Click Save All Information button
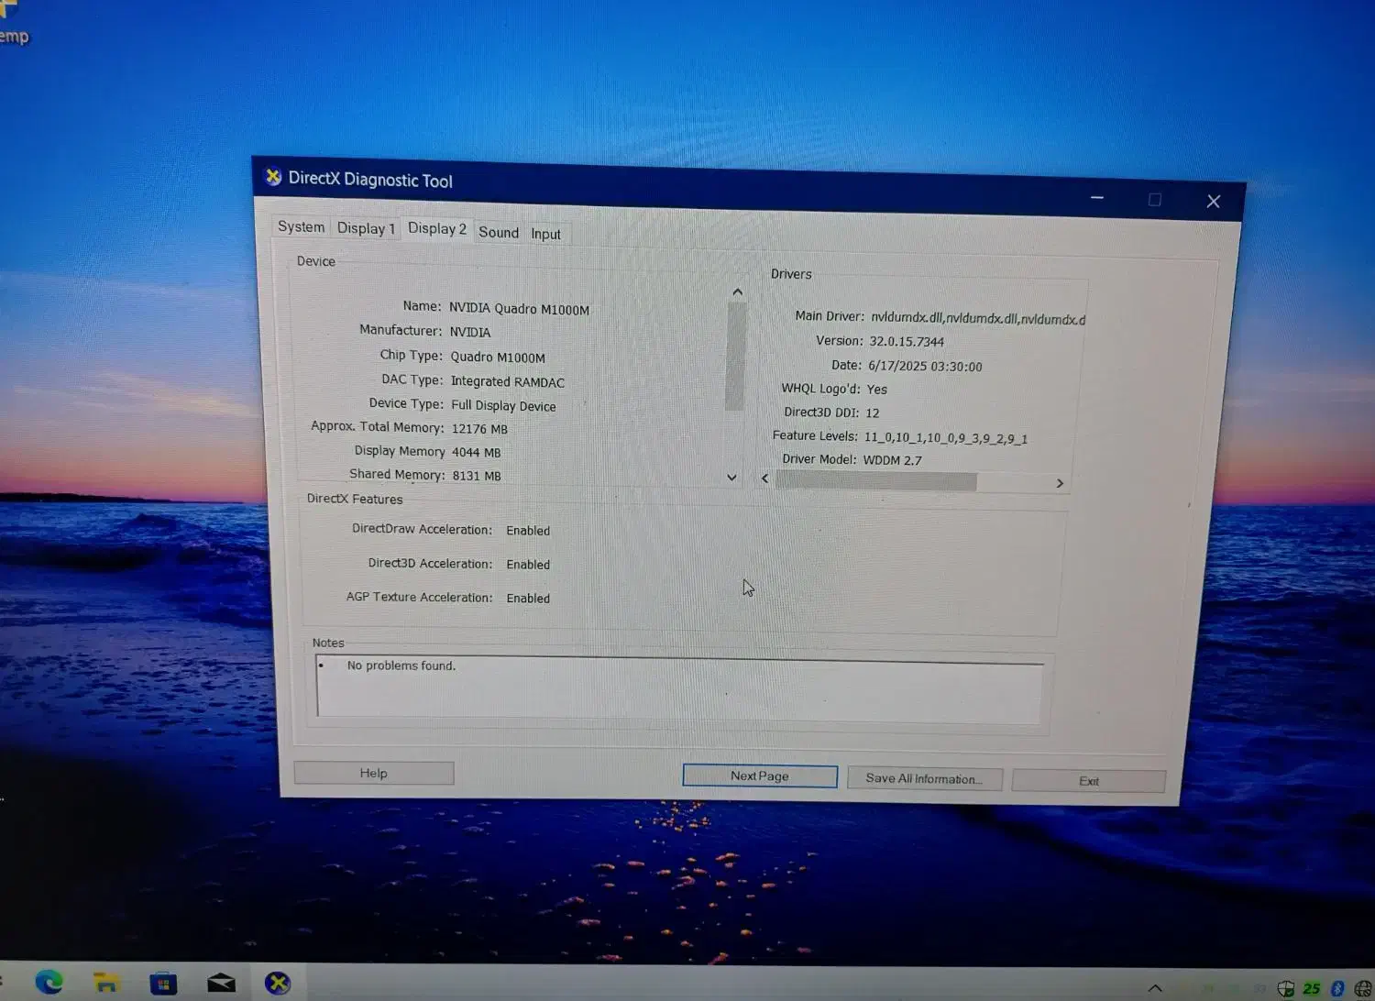 pos(924,778)
